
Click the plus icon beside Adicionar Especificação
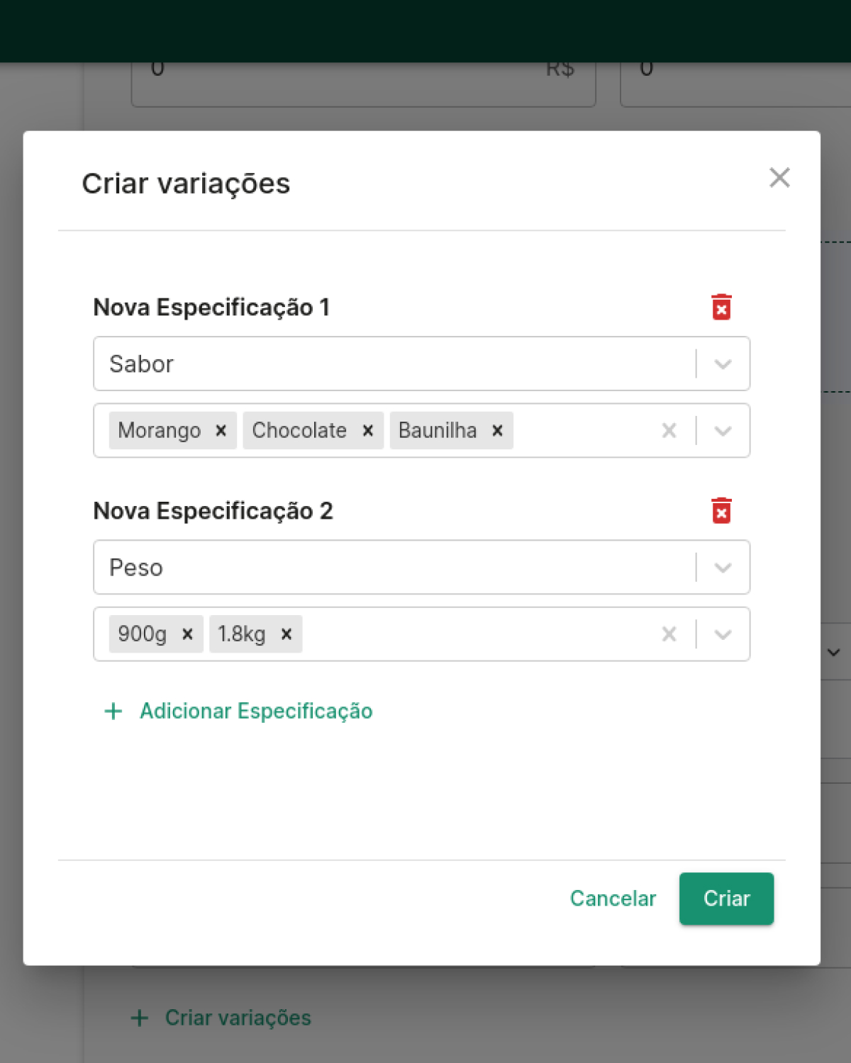tap(113, 711)
